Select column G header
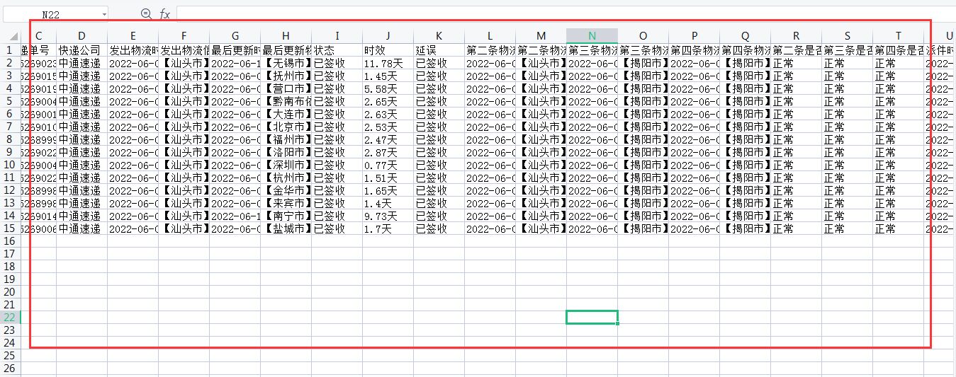The image size is (956, 377). [235, 36]
